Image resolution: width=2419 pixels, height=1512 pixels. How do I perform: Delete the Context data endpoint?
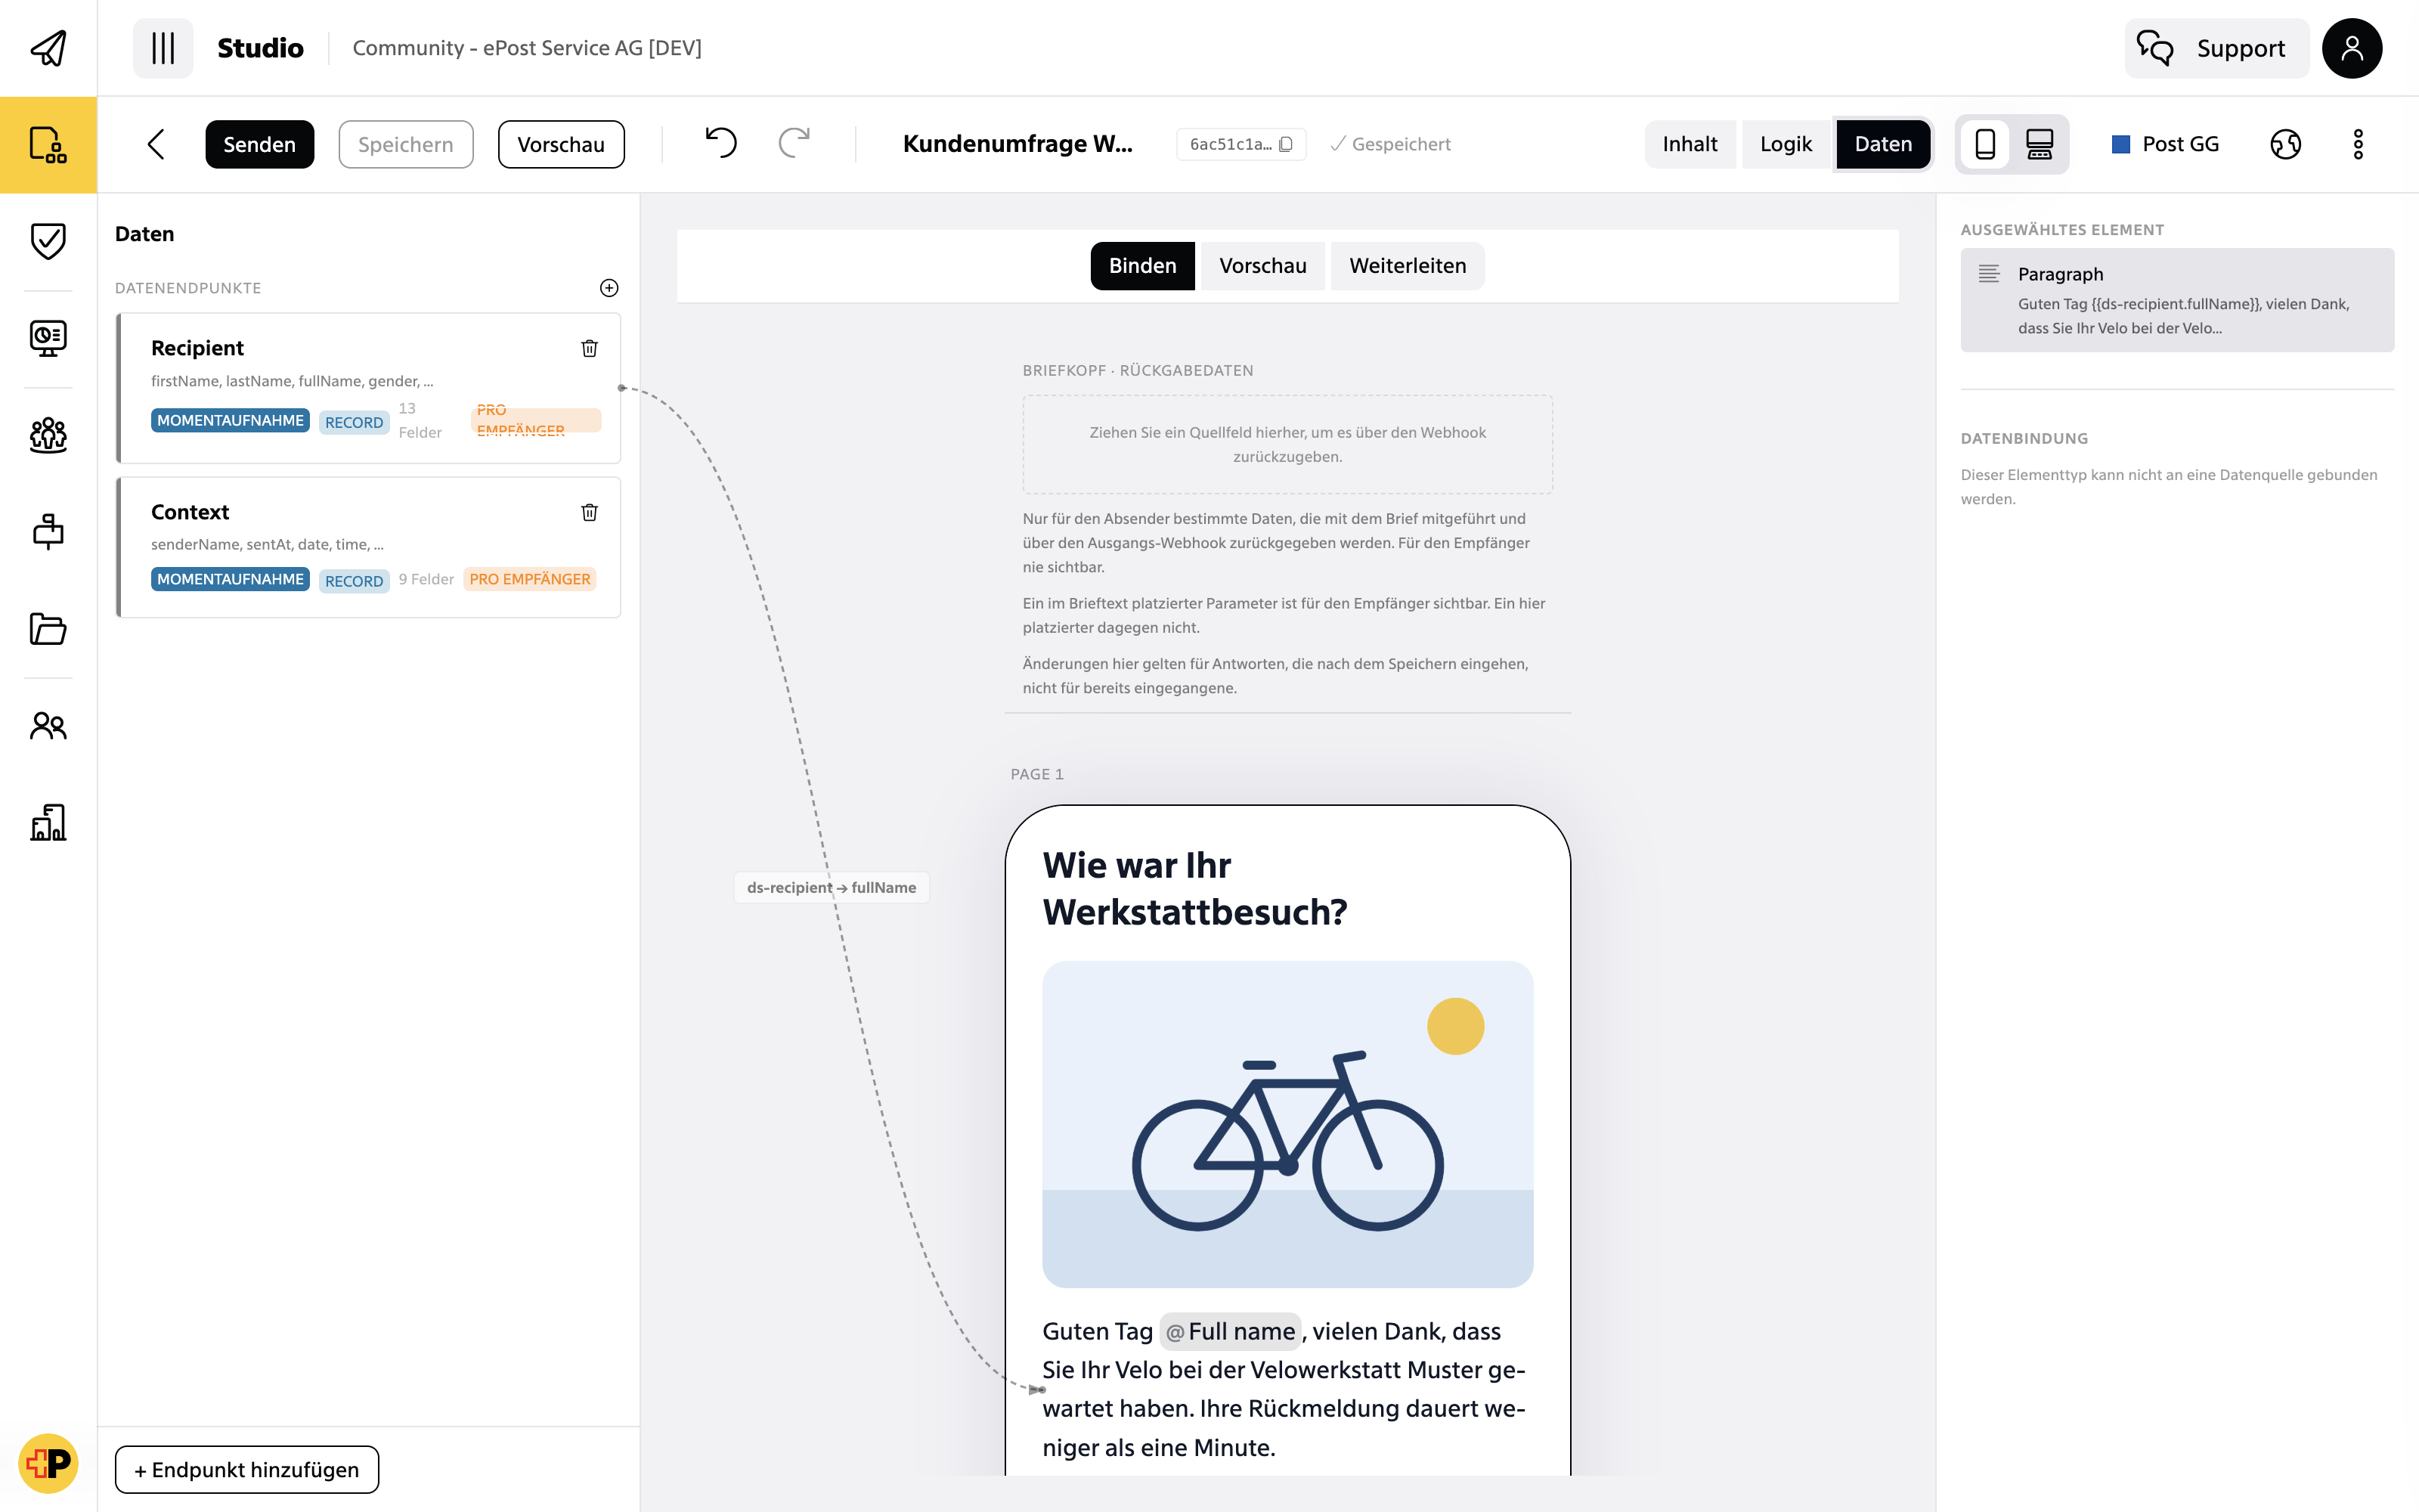(x=590, y=512)
